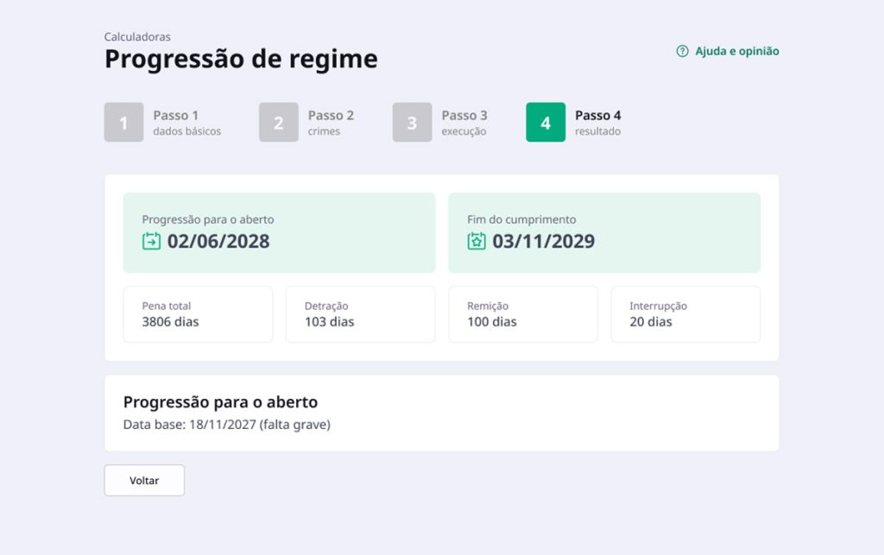The width and height of the screenshot is (884, 555).
Task: Select step number 2 square
Action: 278,123
